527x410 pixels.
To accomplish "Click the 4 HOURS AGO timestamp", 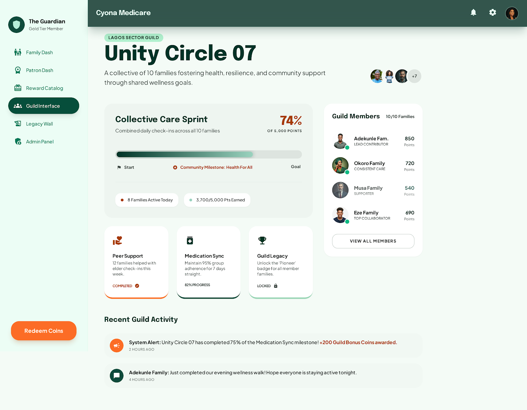I will click(x=142, y=380).
